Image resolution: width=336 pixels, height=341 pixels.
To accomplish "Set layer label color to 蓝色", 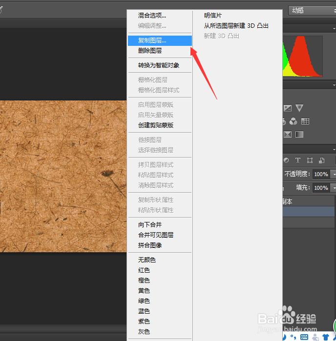I will [160, 311].
